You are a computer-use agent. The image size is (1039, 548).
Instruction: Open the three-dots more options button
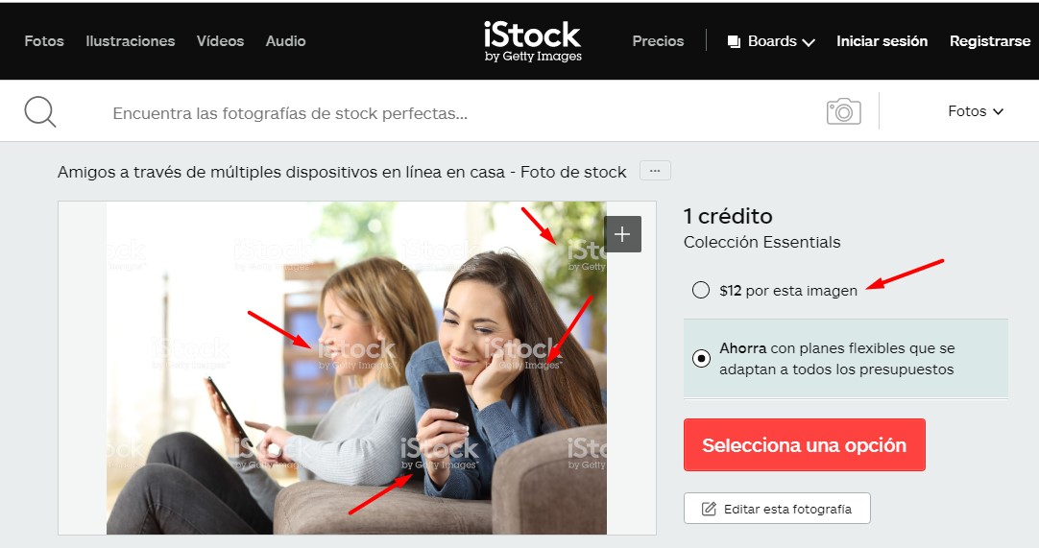coord(655,171)
